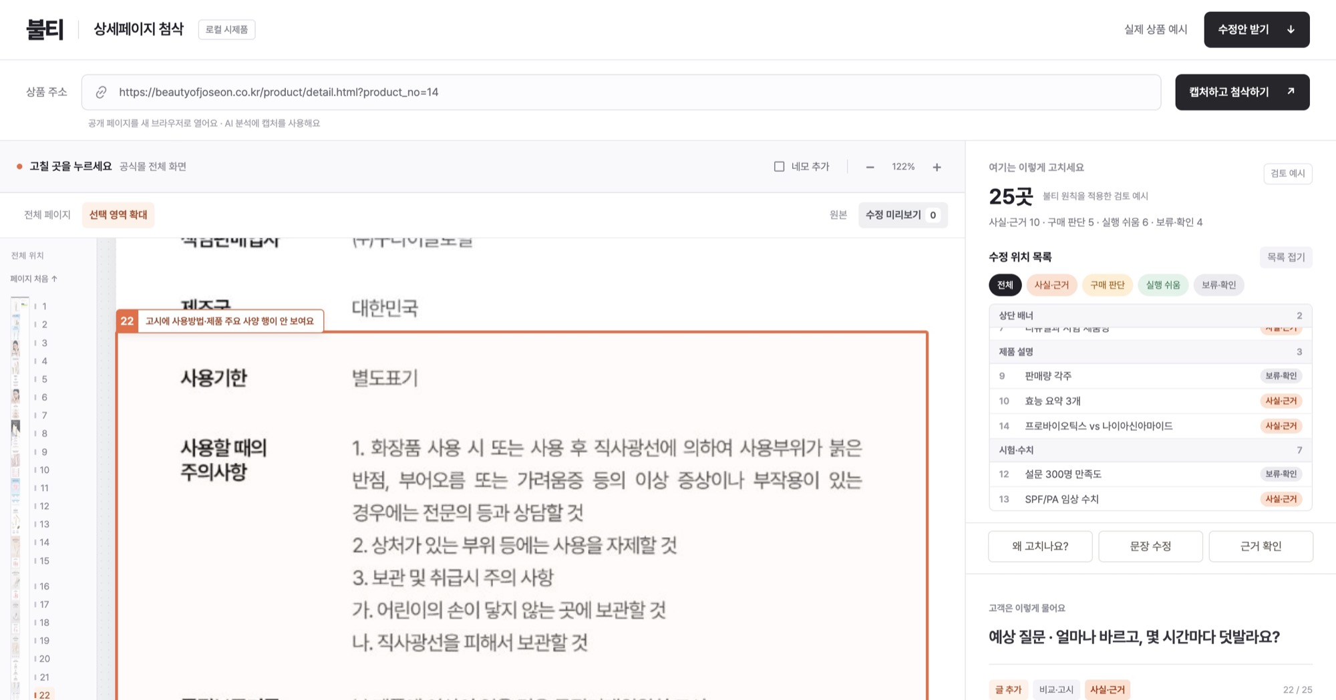1336x700 pixels.
Task: Switch to 수정 미리보기 view
Action: coord(902,214)
